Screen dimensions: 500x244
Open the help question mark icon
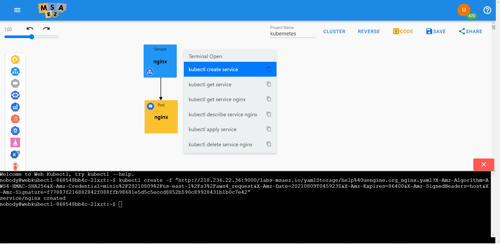tap(487, 10)
